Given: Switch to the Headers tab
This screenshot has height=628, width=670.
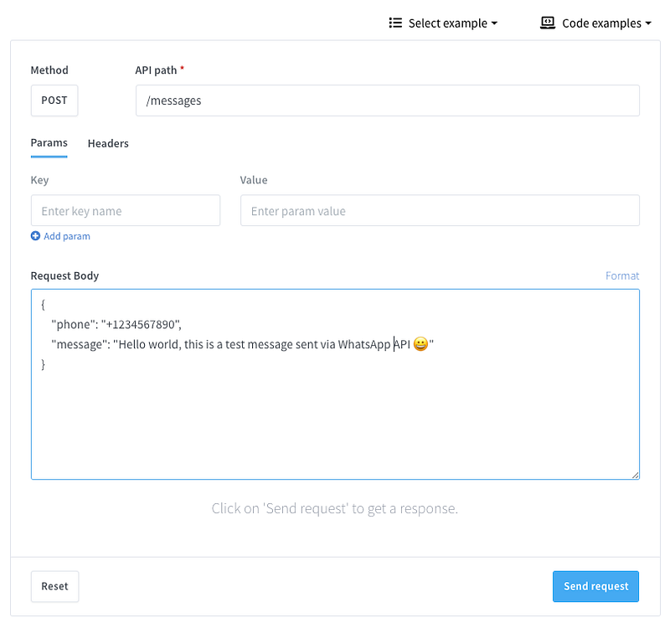Looking at the screenshot, I should (108, 143).
